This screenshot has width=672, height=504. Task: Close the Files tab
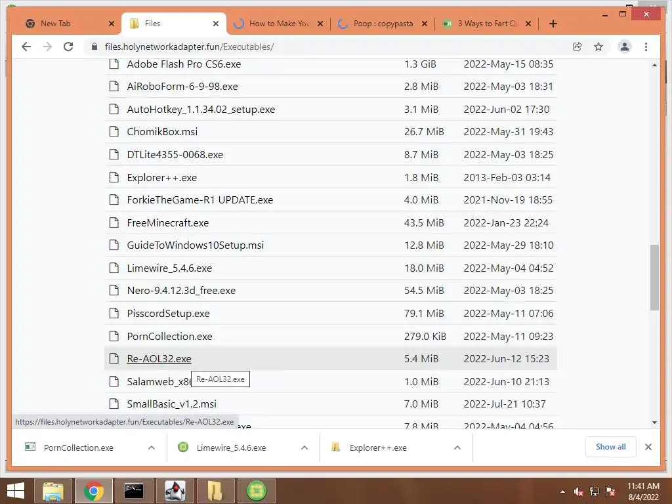coord(216,24)
